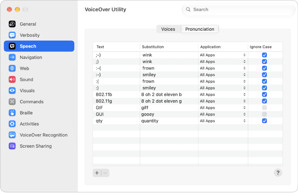The width and height of the screenshot is (298, 193).
Task: Open the Screen Sharing icon
Action: (12, 146)
